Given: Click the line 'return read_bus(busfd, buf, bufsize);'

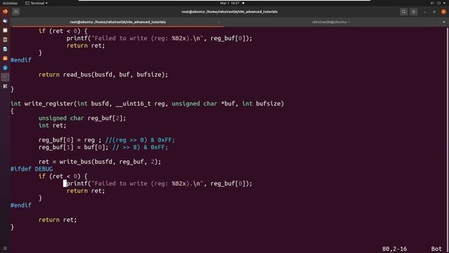Looking at the screenshot, I should point(103,74).
